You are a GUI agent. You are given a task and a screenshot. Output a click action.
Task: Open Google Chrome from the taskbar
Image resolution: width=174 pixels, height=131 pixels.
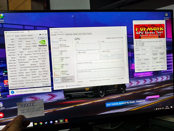click(x=41, y=123)
